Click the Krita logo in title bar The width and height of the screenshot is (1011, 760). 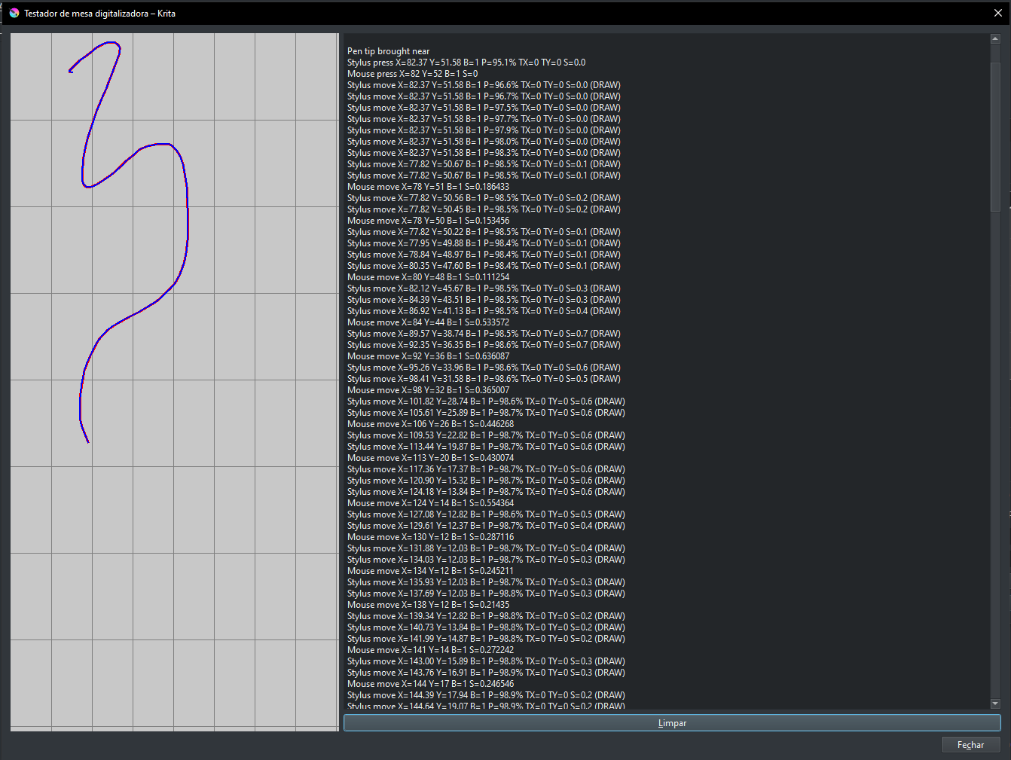click(14, 13)
